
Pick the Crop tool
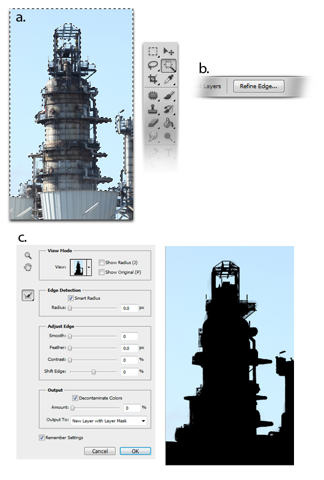pyautogui.click(x=153, y=79)
